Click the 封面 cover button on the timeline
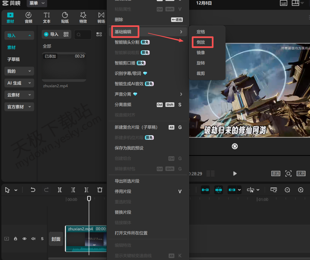The width and height of the screenshot is (310, 260). tap(56, 239)
